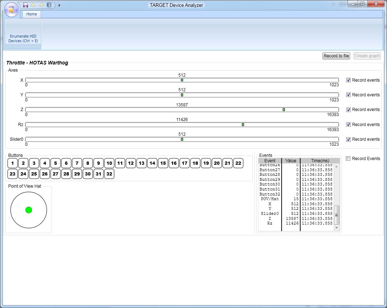Viewport: 387px width, 308px height.
Task: Click the Value column header
Action: pyautogui.click(x=291, y=160)
